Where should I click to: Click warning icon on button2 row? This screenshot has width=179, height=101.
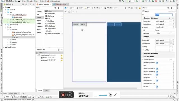[62, 60]
